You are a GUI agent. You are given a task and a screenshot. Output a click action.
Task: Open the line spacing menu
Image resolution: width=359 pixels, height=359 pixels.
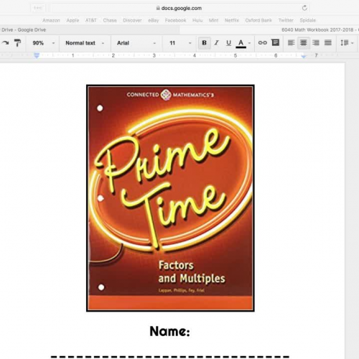[347, 43]
